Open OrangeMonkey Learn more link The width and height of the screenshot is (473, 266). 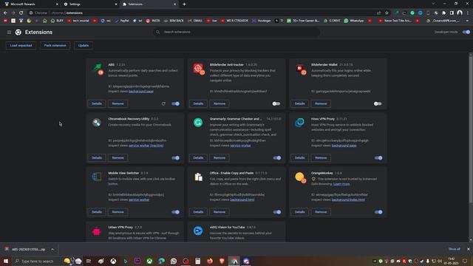[341, 184]
